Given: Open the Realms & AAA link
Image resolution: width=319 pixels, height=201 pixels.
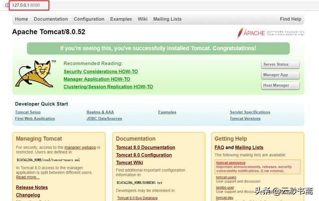Looking at the screenshot, I should pyautogui.click(x=100, y=112).
